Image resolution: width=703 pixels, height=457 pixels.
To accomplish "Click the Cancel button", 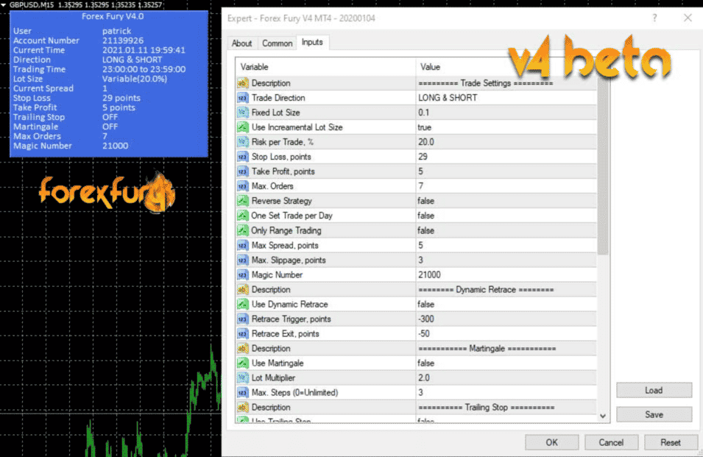I will pyautogui.click(x=611, y=442).
